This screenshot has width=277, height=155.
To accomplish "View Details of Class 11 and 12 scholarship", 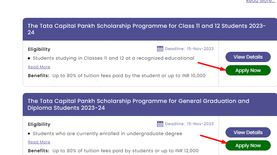I will [x=248, y=57].
